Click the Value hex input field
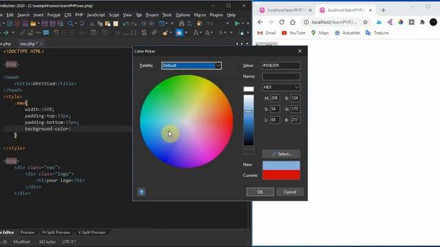The width and height of the screenshot is (440, 247). coord(281,66)
